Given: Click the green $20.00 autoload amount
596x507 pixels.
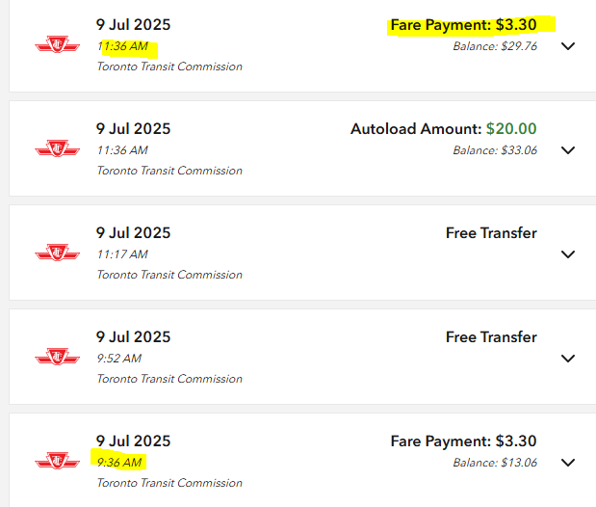Looking at the screenshot, I should (x=511, y=129).
